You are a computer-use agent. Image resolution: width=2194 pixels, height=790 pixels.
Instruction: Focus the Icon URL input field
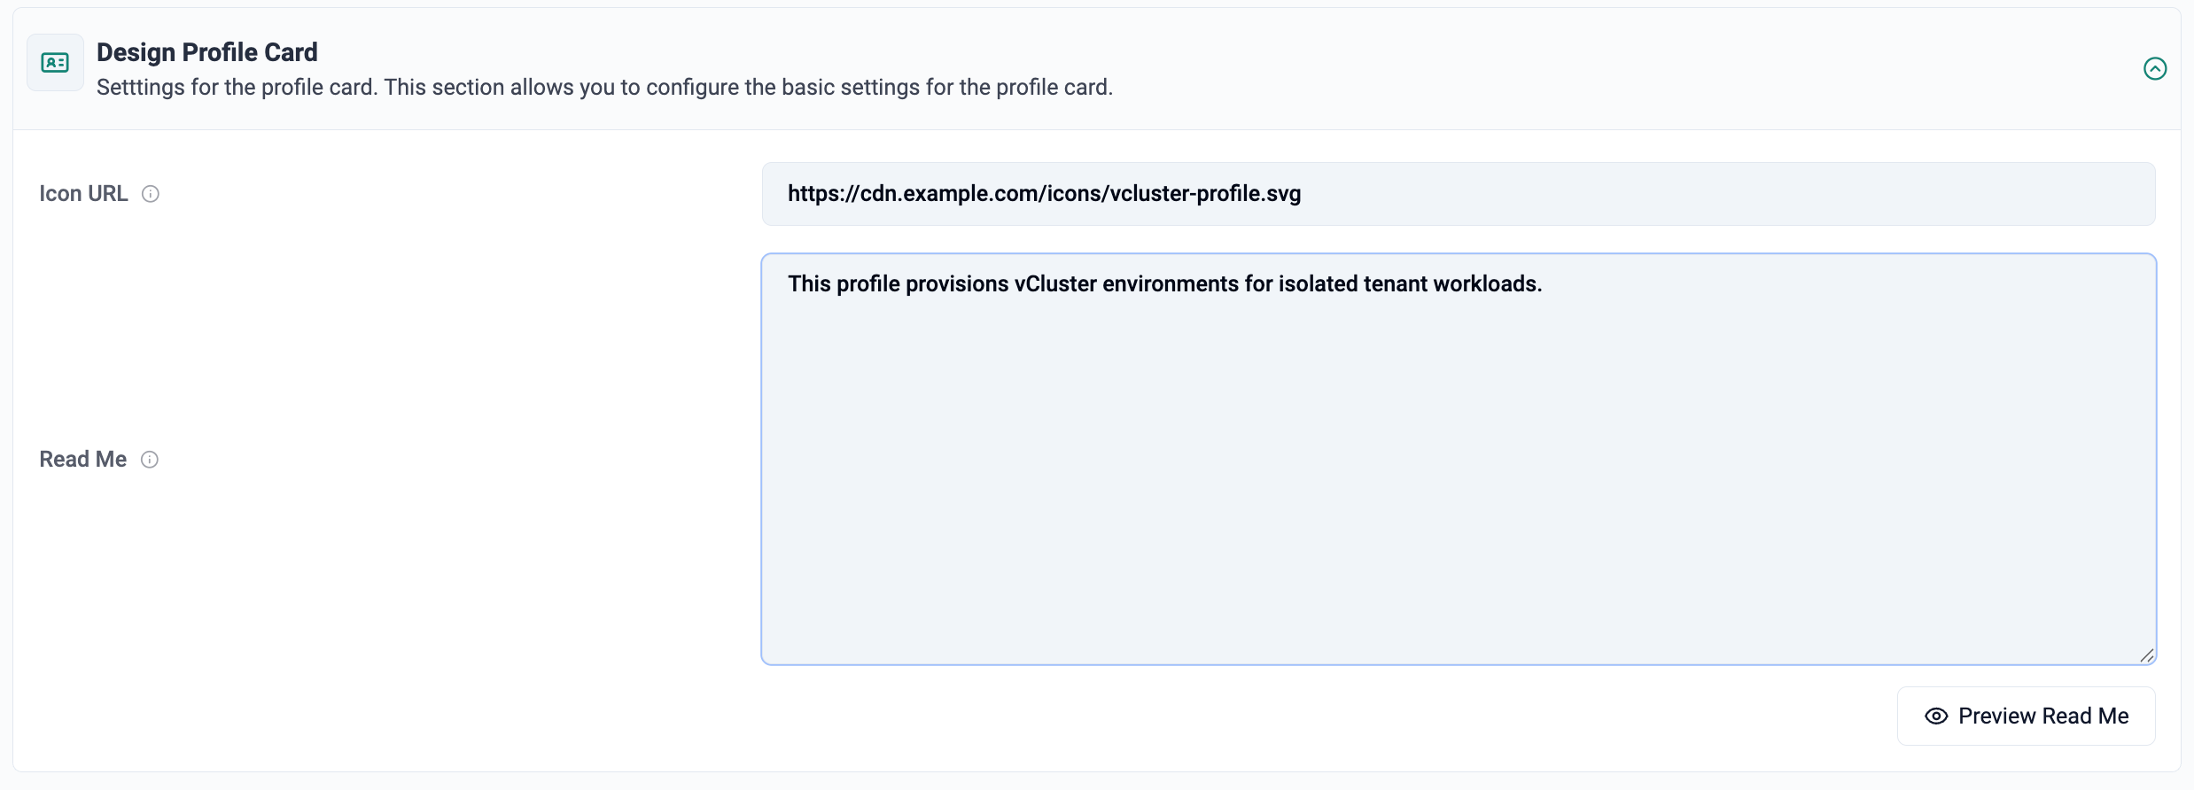(1459, 194)
